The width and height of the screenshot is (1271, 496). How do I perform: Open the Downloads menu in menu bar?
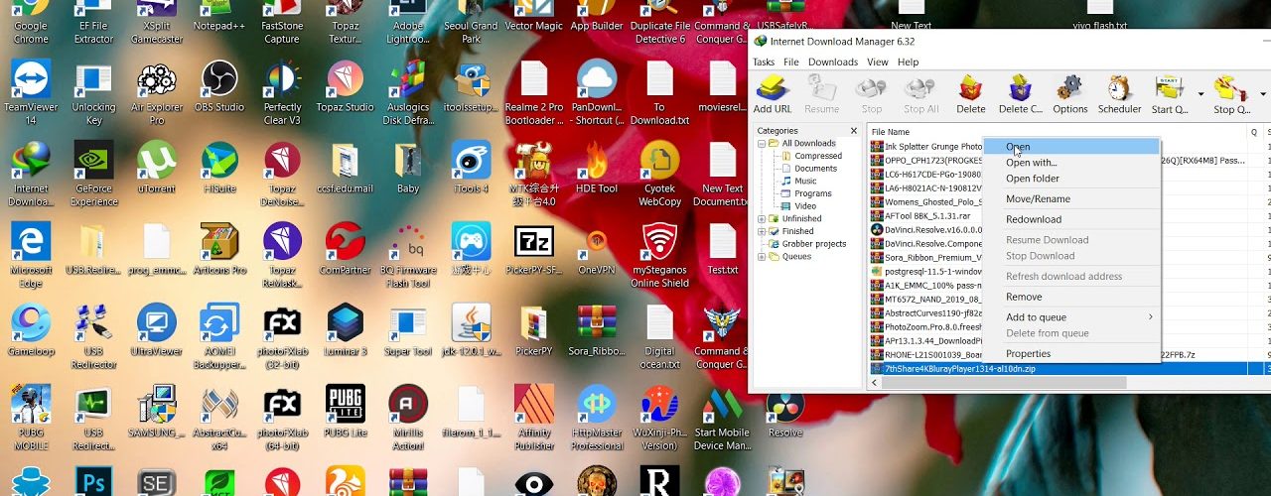click(832, 62)
